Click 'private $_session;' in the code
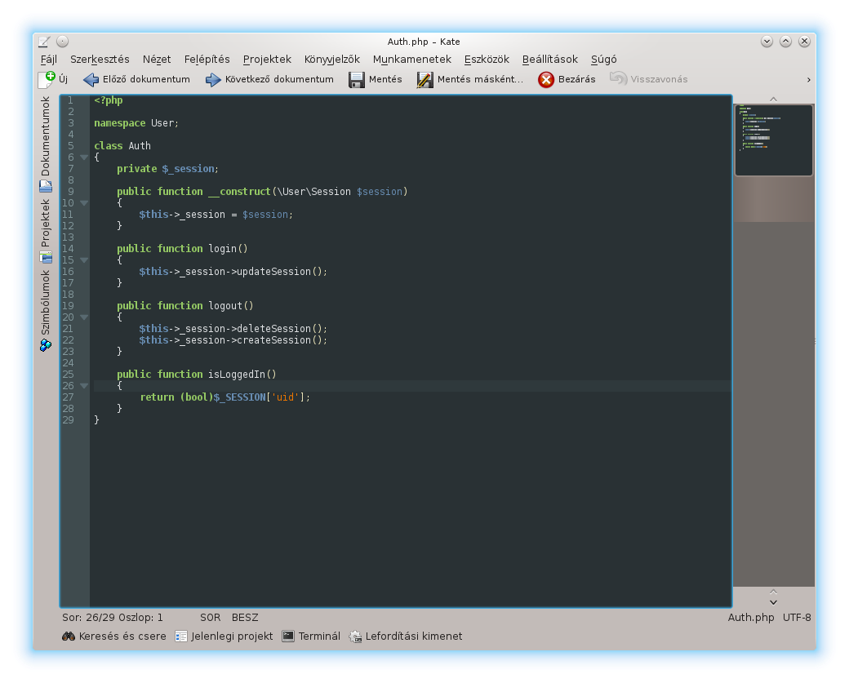The width and height of the screenshot is (849, 683). pyautogui.click(x=167, y=169)
